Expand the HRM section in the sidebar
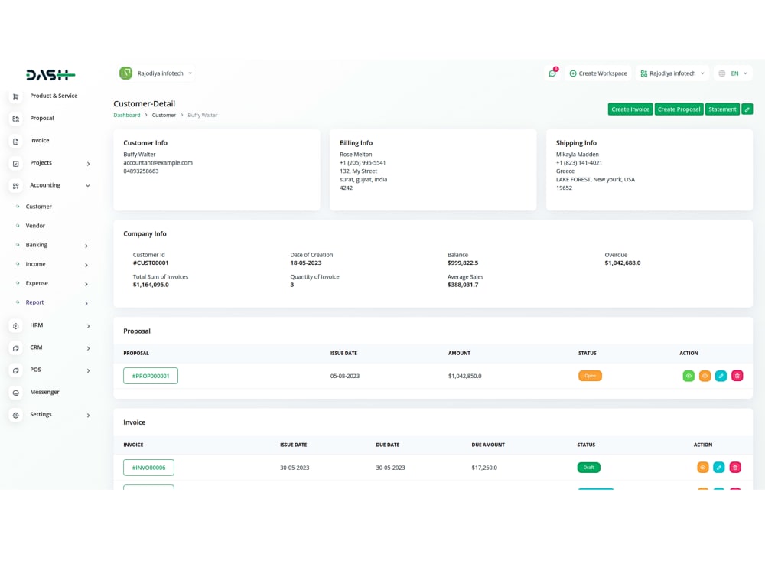The height and width of the screenshot is (574, 765). [36, 325]
